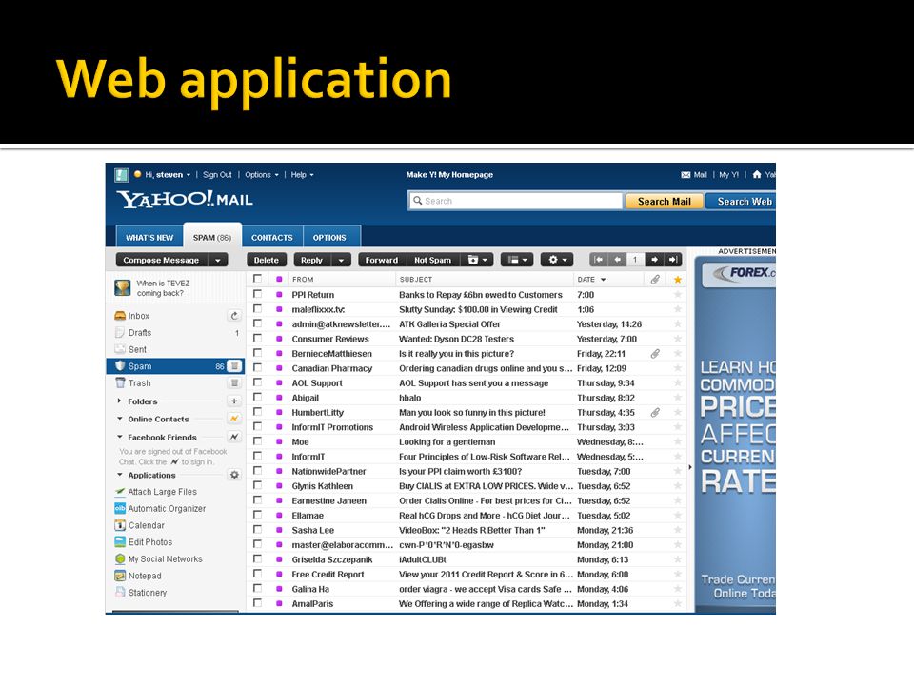Open Automatic Organizer application
This screenshot has width=914, height=685.
point(160,508)
